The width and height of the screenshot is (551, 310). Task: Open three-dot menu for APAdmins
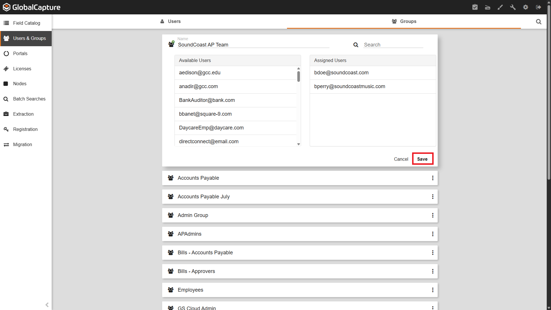coord(433,234)
